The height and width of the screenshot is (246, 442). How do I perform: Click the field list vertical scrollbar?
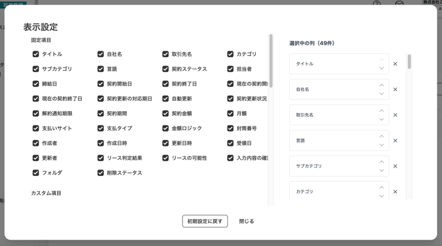click(x=271, y=61)
